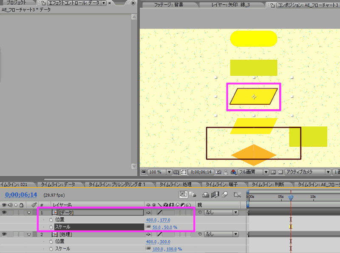The width and height of the screenshot is (340, 253).
Task: Hide the データ layer with its eye toggle
Action: [x=3, y=212]
